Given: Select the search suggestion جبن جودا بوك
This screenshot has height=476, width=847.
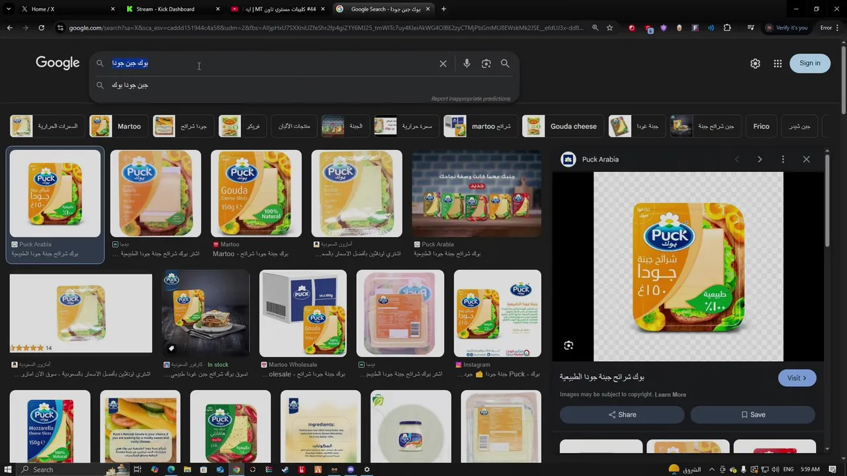Looking at the screenshot, I should (130, 85).
